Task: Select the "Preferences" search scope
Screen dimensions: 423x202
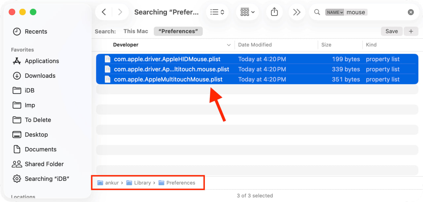Action: (x=178, y=31)
